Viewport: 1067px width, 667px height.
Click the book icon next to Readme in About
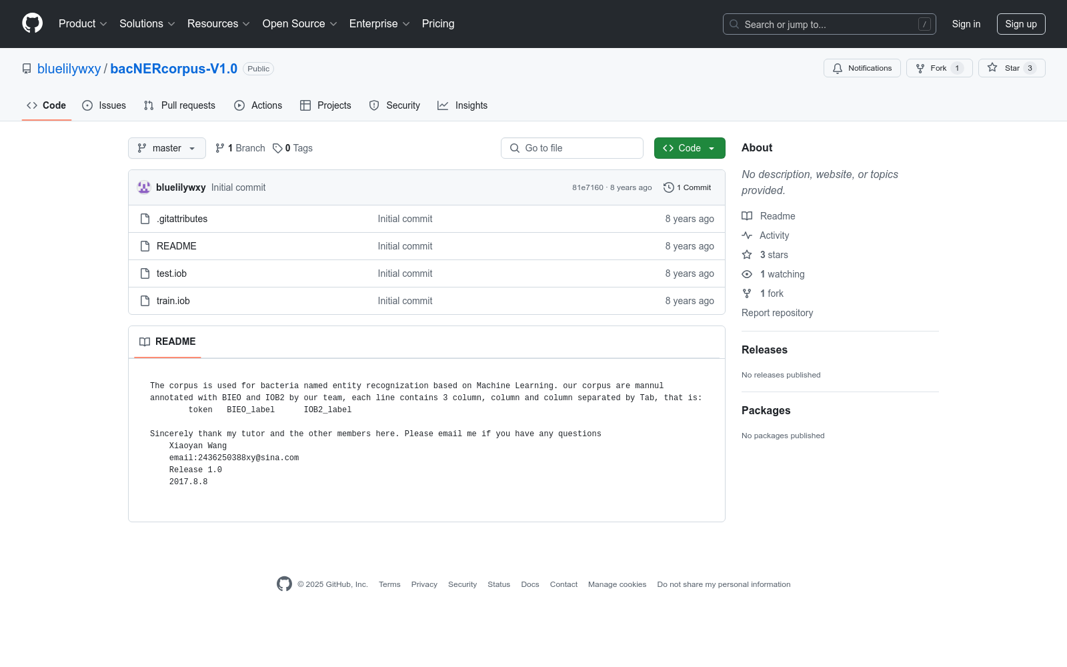coord(747,216)
